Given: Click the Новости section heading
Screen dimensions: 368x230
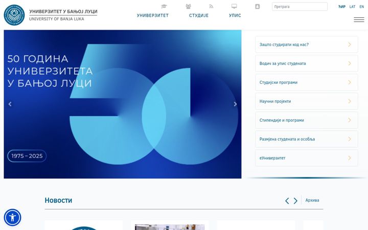Looking at the screenshot, I should (x=58, y=200).
